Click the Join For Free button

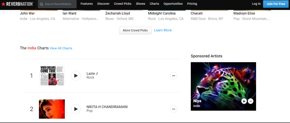pos(276,4)
